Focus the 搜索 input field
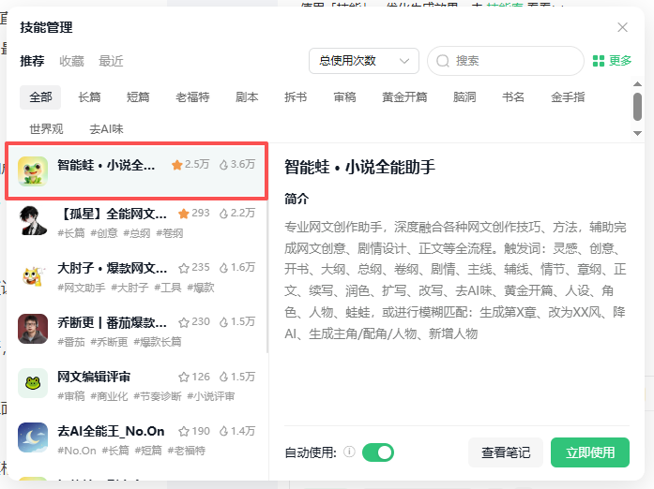Image resolution: width=654 pixels, height=489 pixels. pos(506,61)
